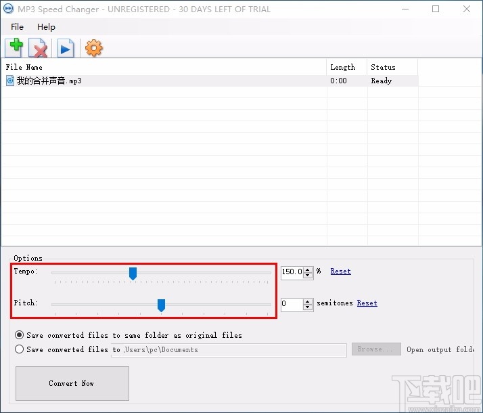Click the blue Play preview icon
Screen dimensions: 483x413
66,48
